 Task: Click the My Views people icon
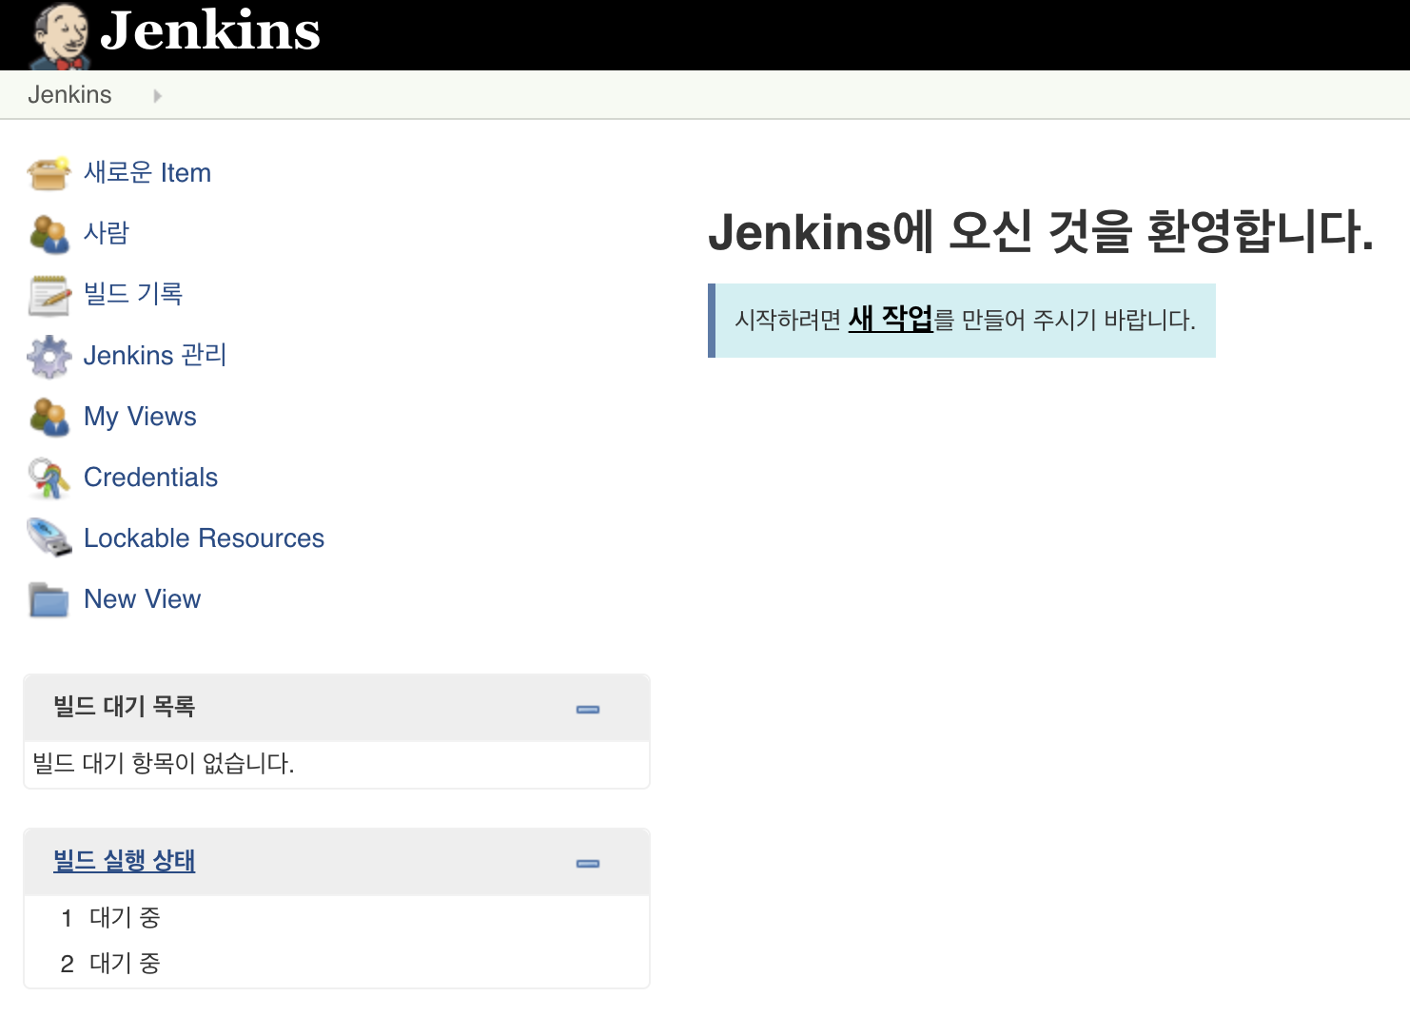(x=49, y=417)
